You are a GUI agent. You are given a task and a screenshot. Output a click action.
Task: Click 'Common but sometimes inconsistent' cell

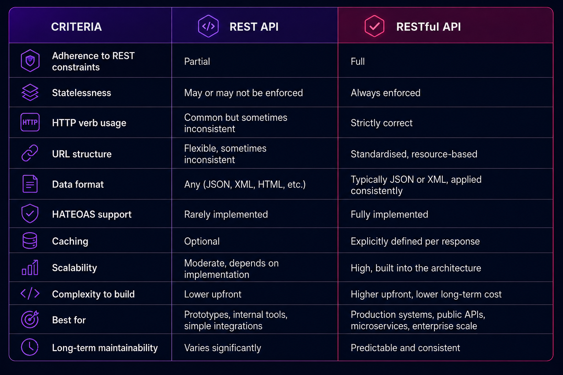[236, 123]
